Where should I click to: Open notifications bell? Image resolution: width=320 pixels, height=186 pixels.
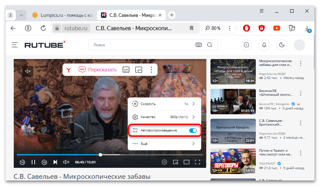(x=264, y=45)
